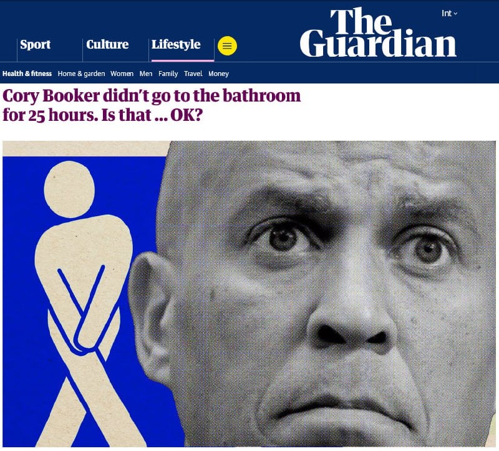
Task: Open the Family subsection link
Action: [x=168, y=74]
